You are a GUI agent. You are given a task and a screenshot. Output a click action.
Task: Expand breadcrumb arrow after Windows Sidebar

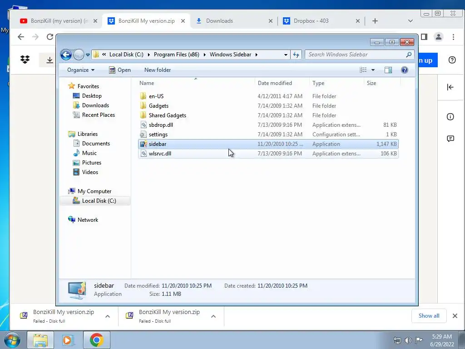pos(256,55)
